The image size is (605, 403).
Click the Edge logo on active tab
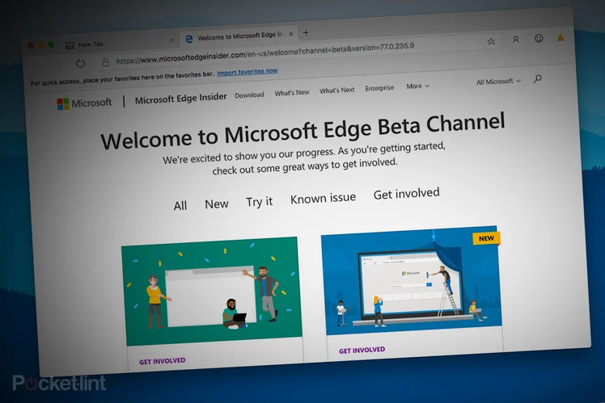[x=189, y=39]
